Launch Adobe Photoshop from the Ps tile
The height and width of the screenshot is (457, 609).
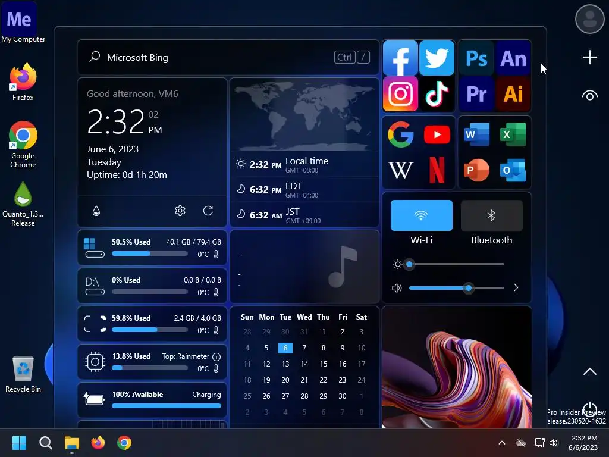point(476,58)
